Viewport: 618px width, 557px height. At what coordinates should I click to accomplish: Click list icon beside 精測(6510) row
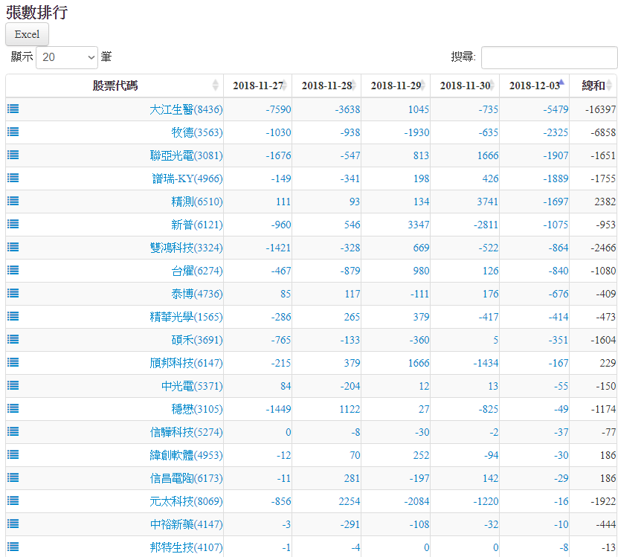pos(13,201)
